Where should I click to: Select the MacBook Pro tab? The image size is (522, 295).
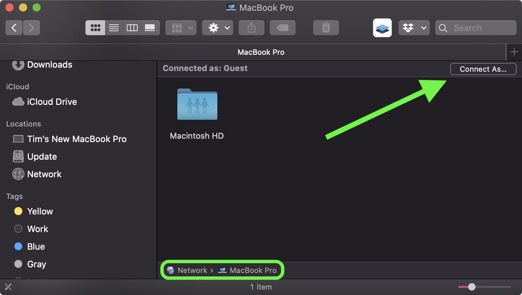click(261, 52)
